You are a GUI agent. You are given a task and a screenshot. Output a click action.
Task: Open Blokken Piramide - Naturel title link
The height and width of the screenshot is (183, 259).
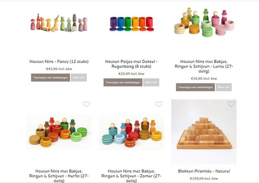pos(204,171)
